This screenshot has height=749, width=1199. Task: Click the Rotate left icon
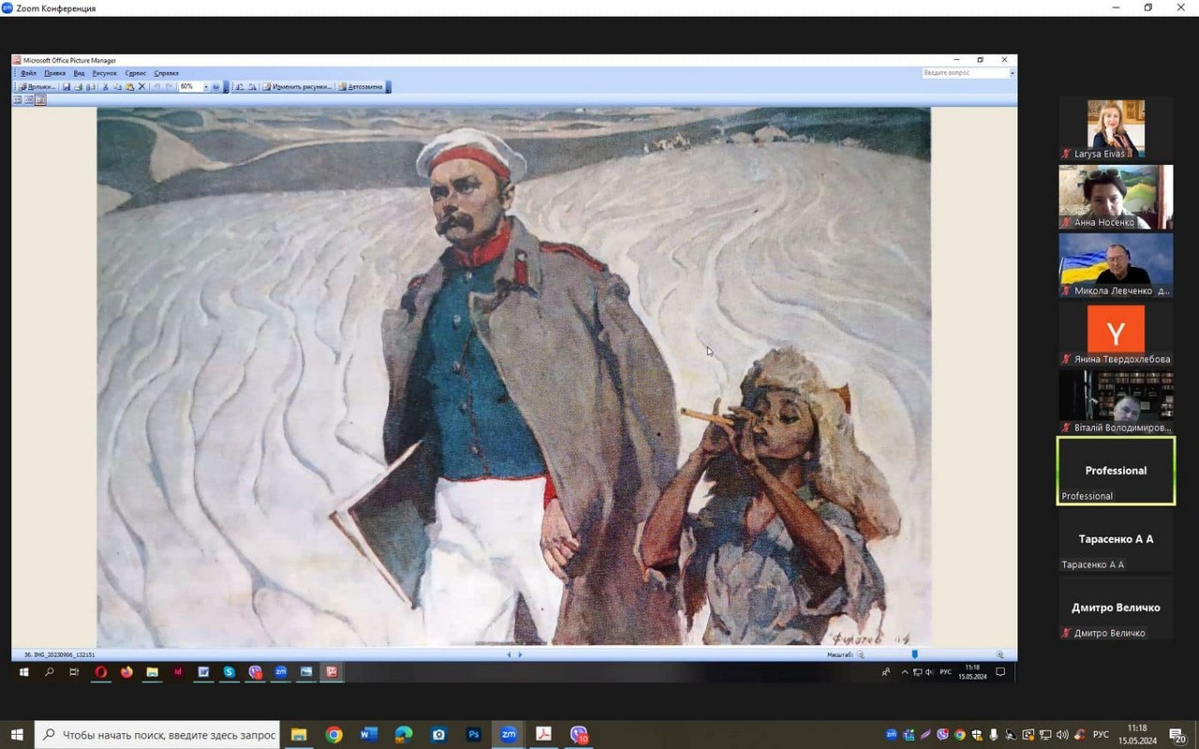(239, 87)
